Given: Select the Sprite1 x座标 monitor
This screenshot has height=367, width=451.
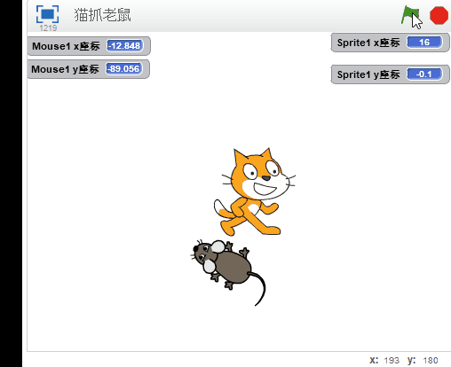Looking at the screenshot, I should 391,43.
